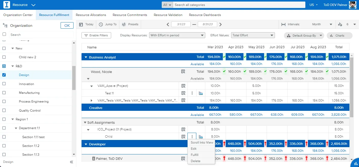Click the three-dot menu on the Child row

[x=192, y=137]
